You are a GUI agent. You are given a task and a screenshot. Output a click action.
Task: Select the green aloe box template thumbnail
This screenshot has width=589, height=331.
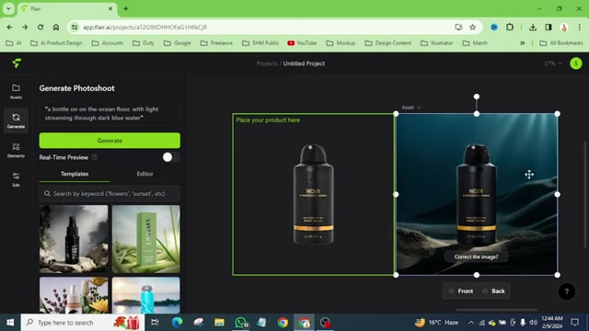click(x=146, y=239)
